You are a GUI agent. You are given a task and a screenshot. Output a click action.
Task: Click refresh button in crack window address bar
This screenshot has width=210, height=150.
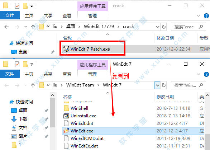click(x=164, y=27)
